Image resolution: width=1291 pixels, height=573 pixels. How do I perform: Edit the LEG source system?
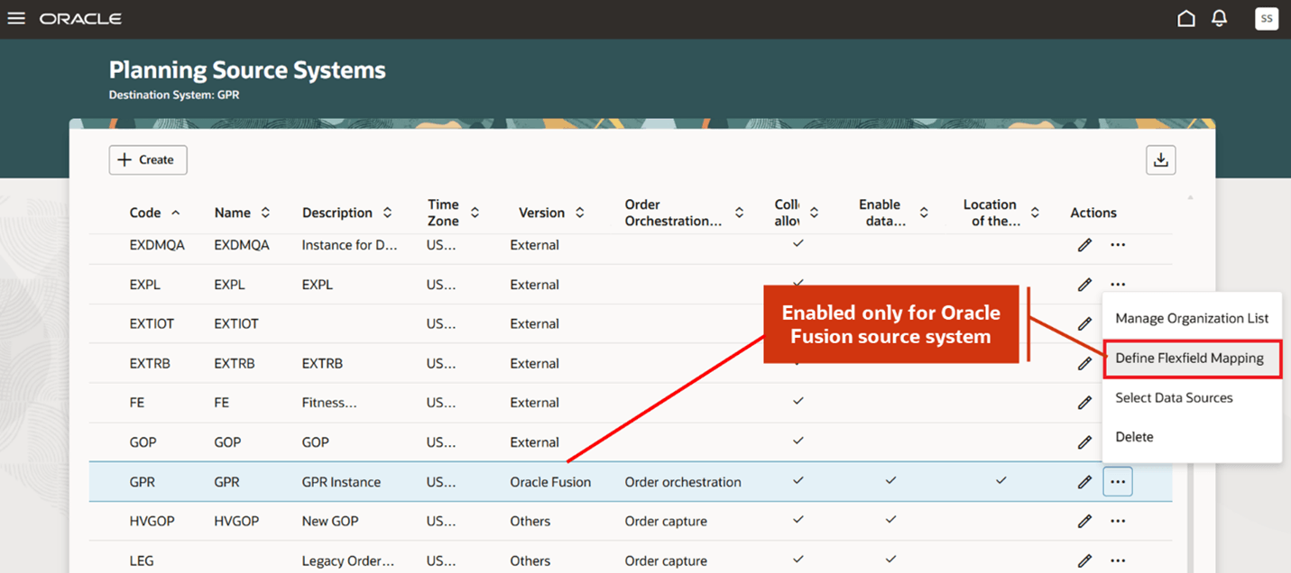pyautogui.click(x=1084, y=560)
